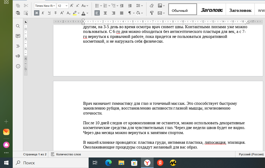Click the Multilevel list icon
The width and height of the screenshot is (265, 168).
113,6
